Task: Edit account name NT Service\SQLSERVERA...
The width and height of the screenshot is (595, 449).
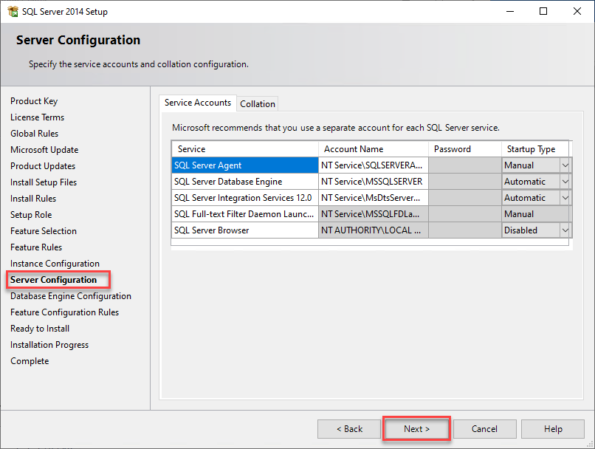Action: coord(374,165)
